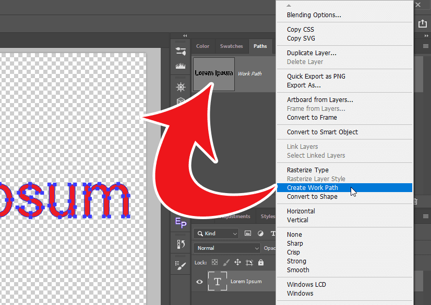Viewport: 431px width, 305px height.
Task: Click the delete path trash icon
Action: (415, 201)
